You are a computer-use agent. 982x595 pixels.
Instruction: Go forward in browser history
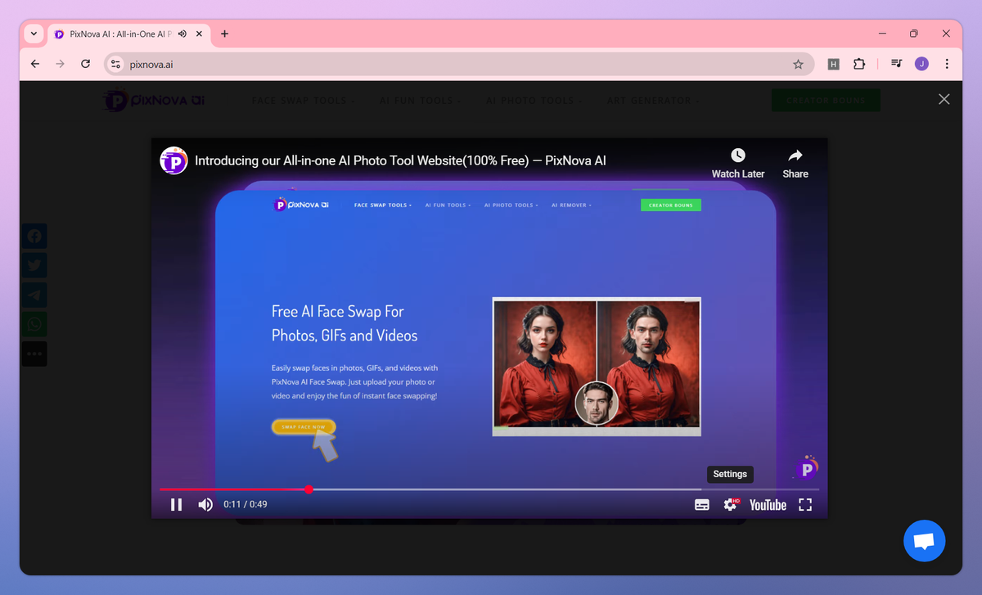pos(60,64)
